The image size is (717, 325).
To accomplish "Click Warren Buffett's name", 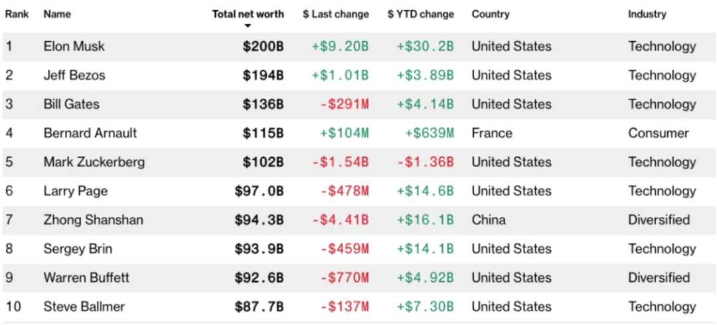I will coord(86,278).
